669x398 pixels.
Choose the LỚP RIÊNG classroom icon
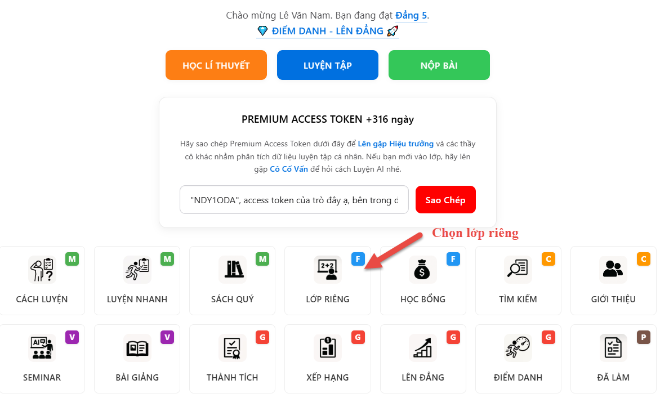click(x=328, y=269)
